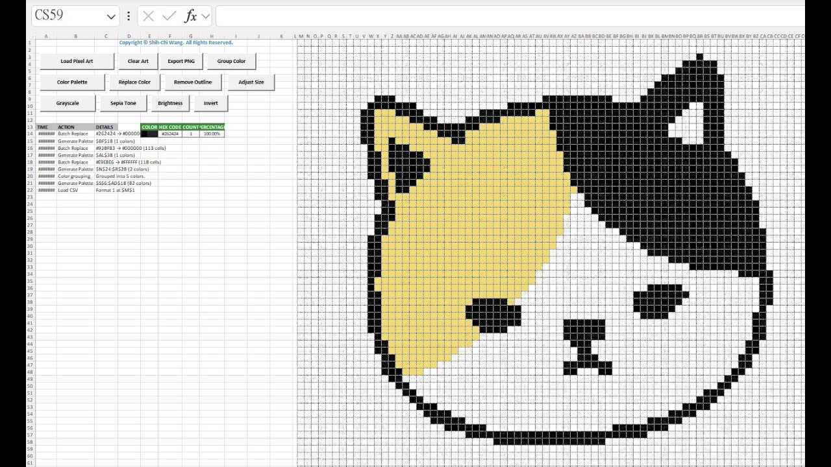Viewport: 831px width, 467px height.
Task: Select the #262424 hex code cell
Action: (x=170, y=134)
